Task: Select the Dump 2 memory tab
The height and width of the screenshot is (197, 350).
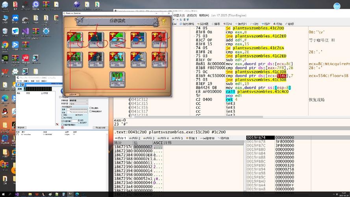Action: (x=135, y=138)
